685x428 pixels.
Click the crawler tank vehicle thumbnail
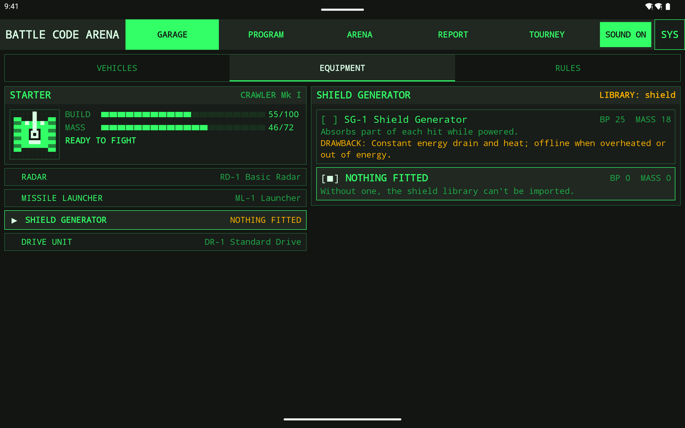pos(35,134)
